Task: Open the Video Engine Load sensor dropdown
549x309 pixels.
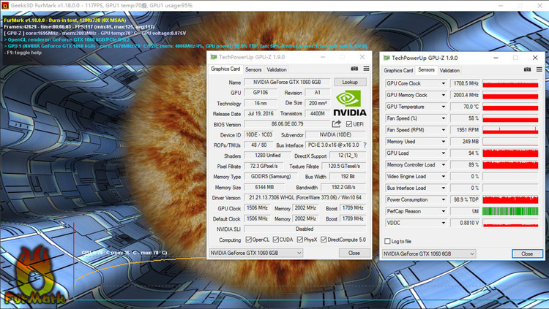Action: tap(444, 177)
